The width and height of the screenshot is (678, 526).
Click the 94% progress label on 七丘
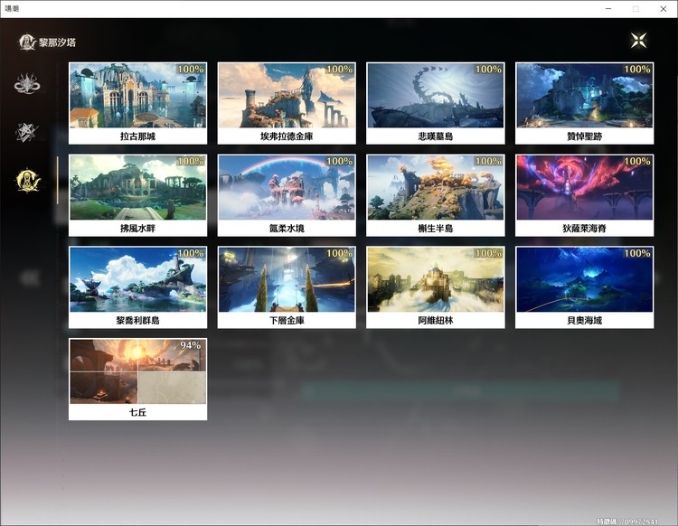tap(190, 345)
